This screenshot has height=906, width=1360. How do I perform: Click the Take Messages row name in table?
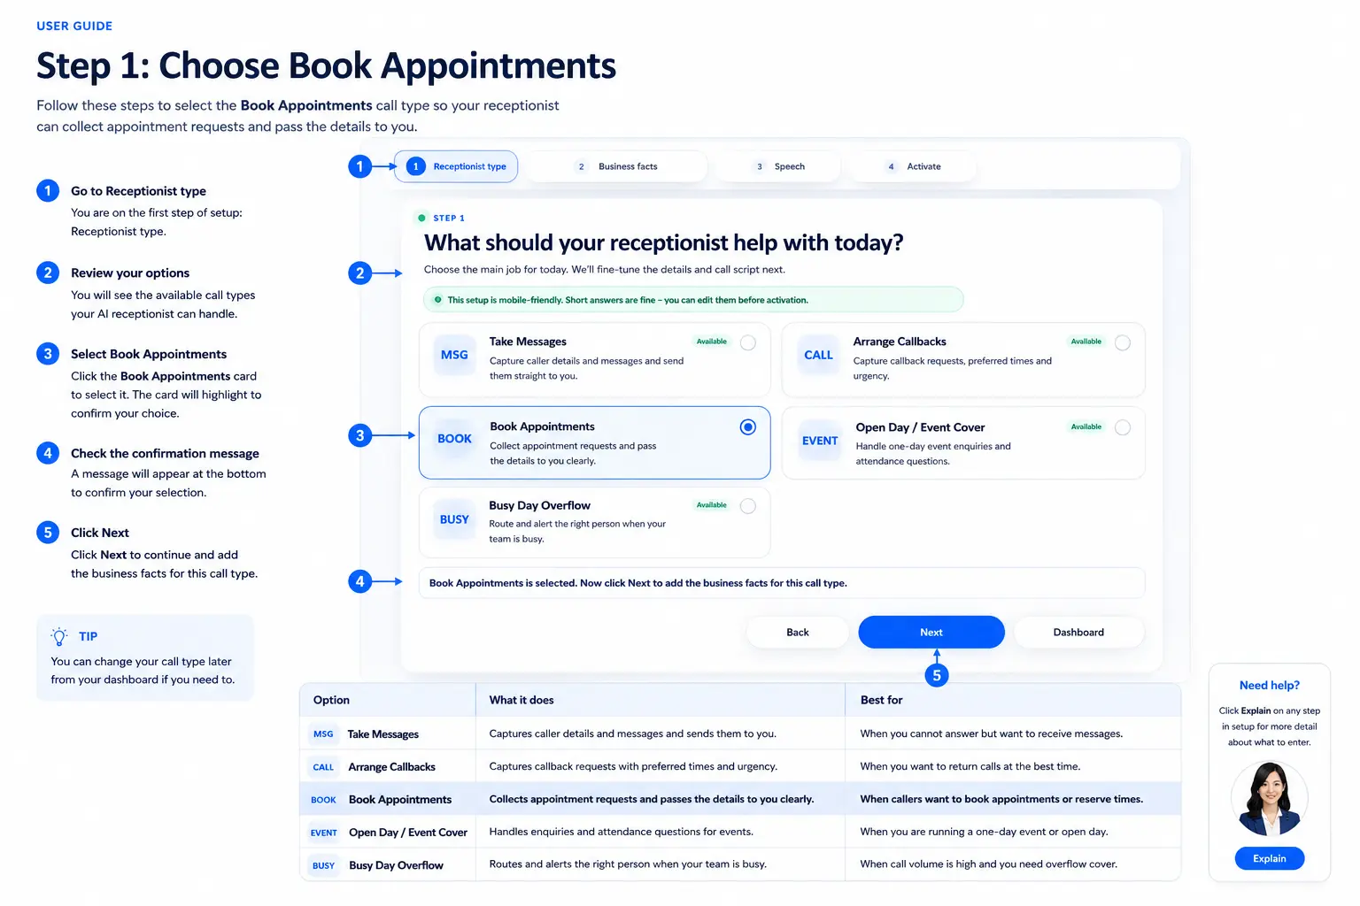[x=382, y=734]
